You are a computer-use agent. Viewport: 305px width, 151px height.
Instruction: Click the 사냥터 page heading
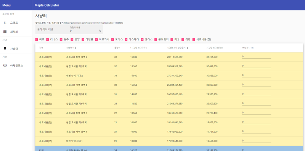click(41, 16)
